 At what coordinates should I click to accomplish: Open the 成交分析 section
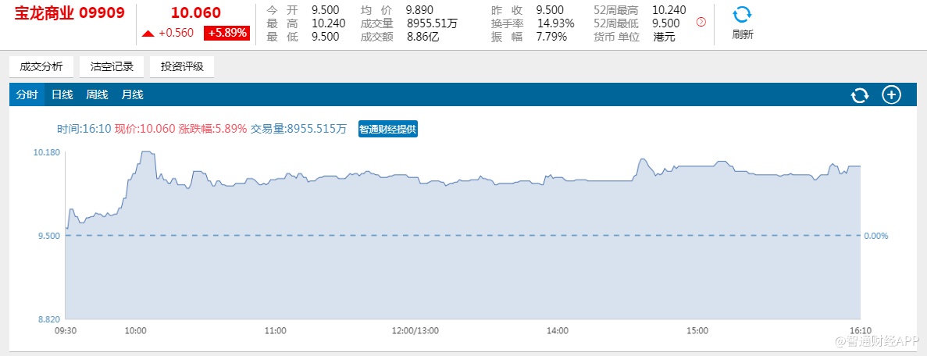[x=41, y=66]
